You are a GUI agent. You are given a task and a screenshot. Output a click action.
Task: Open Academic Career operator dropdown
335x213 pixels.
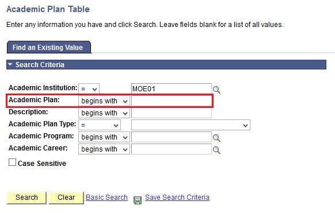(x=104, y=149)
